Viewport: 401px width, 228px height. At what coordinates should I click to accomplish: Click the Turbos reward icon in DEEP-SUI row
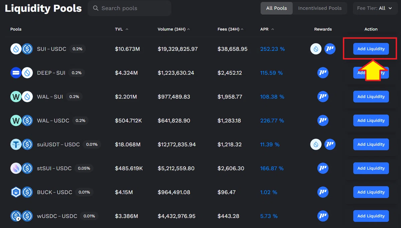(x=323, y=73)
